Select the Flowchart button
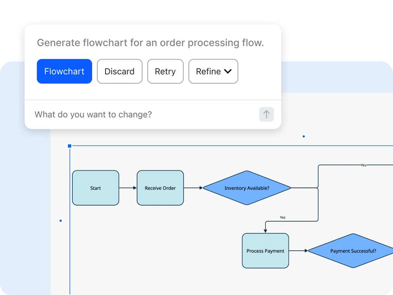 (x=64, y=71)
